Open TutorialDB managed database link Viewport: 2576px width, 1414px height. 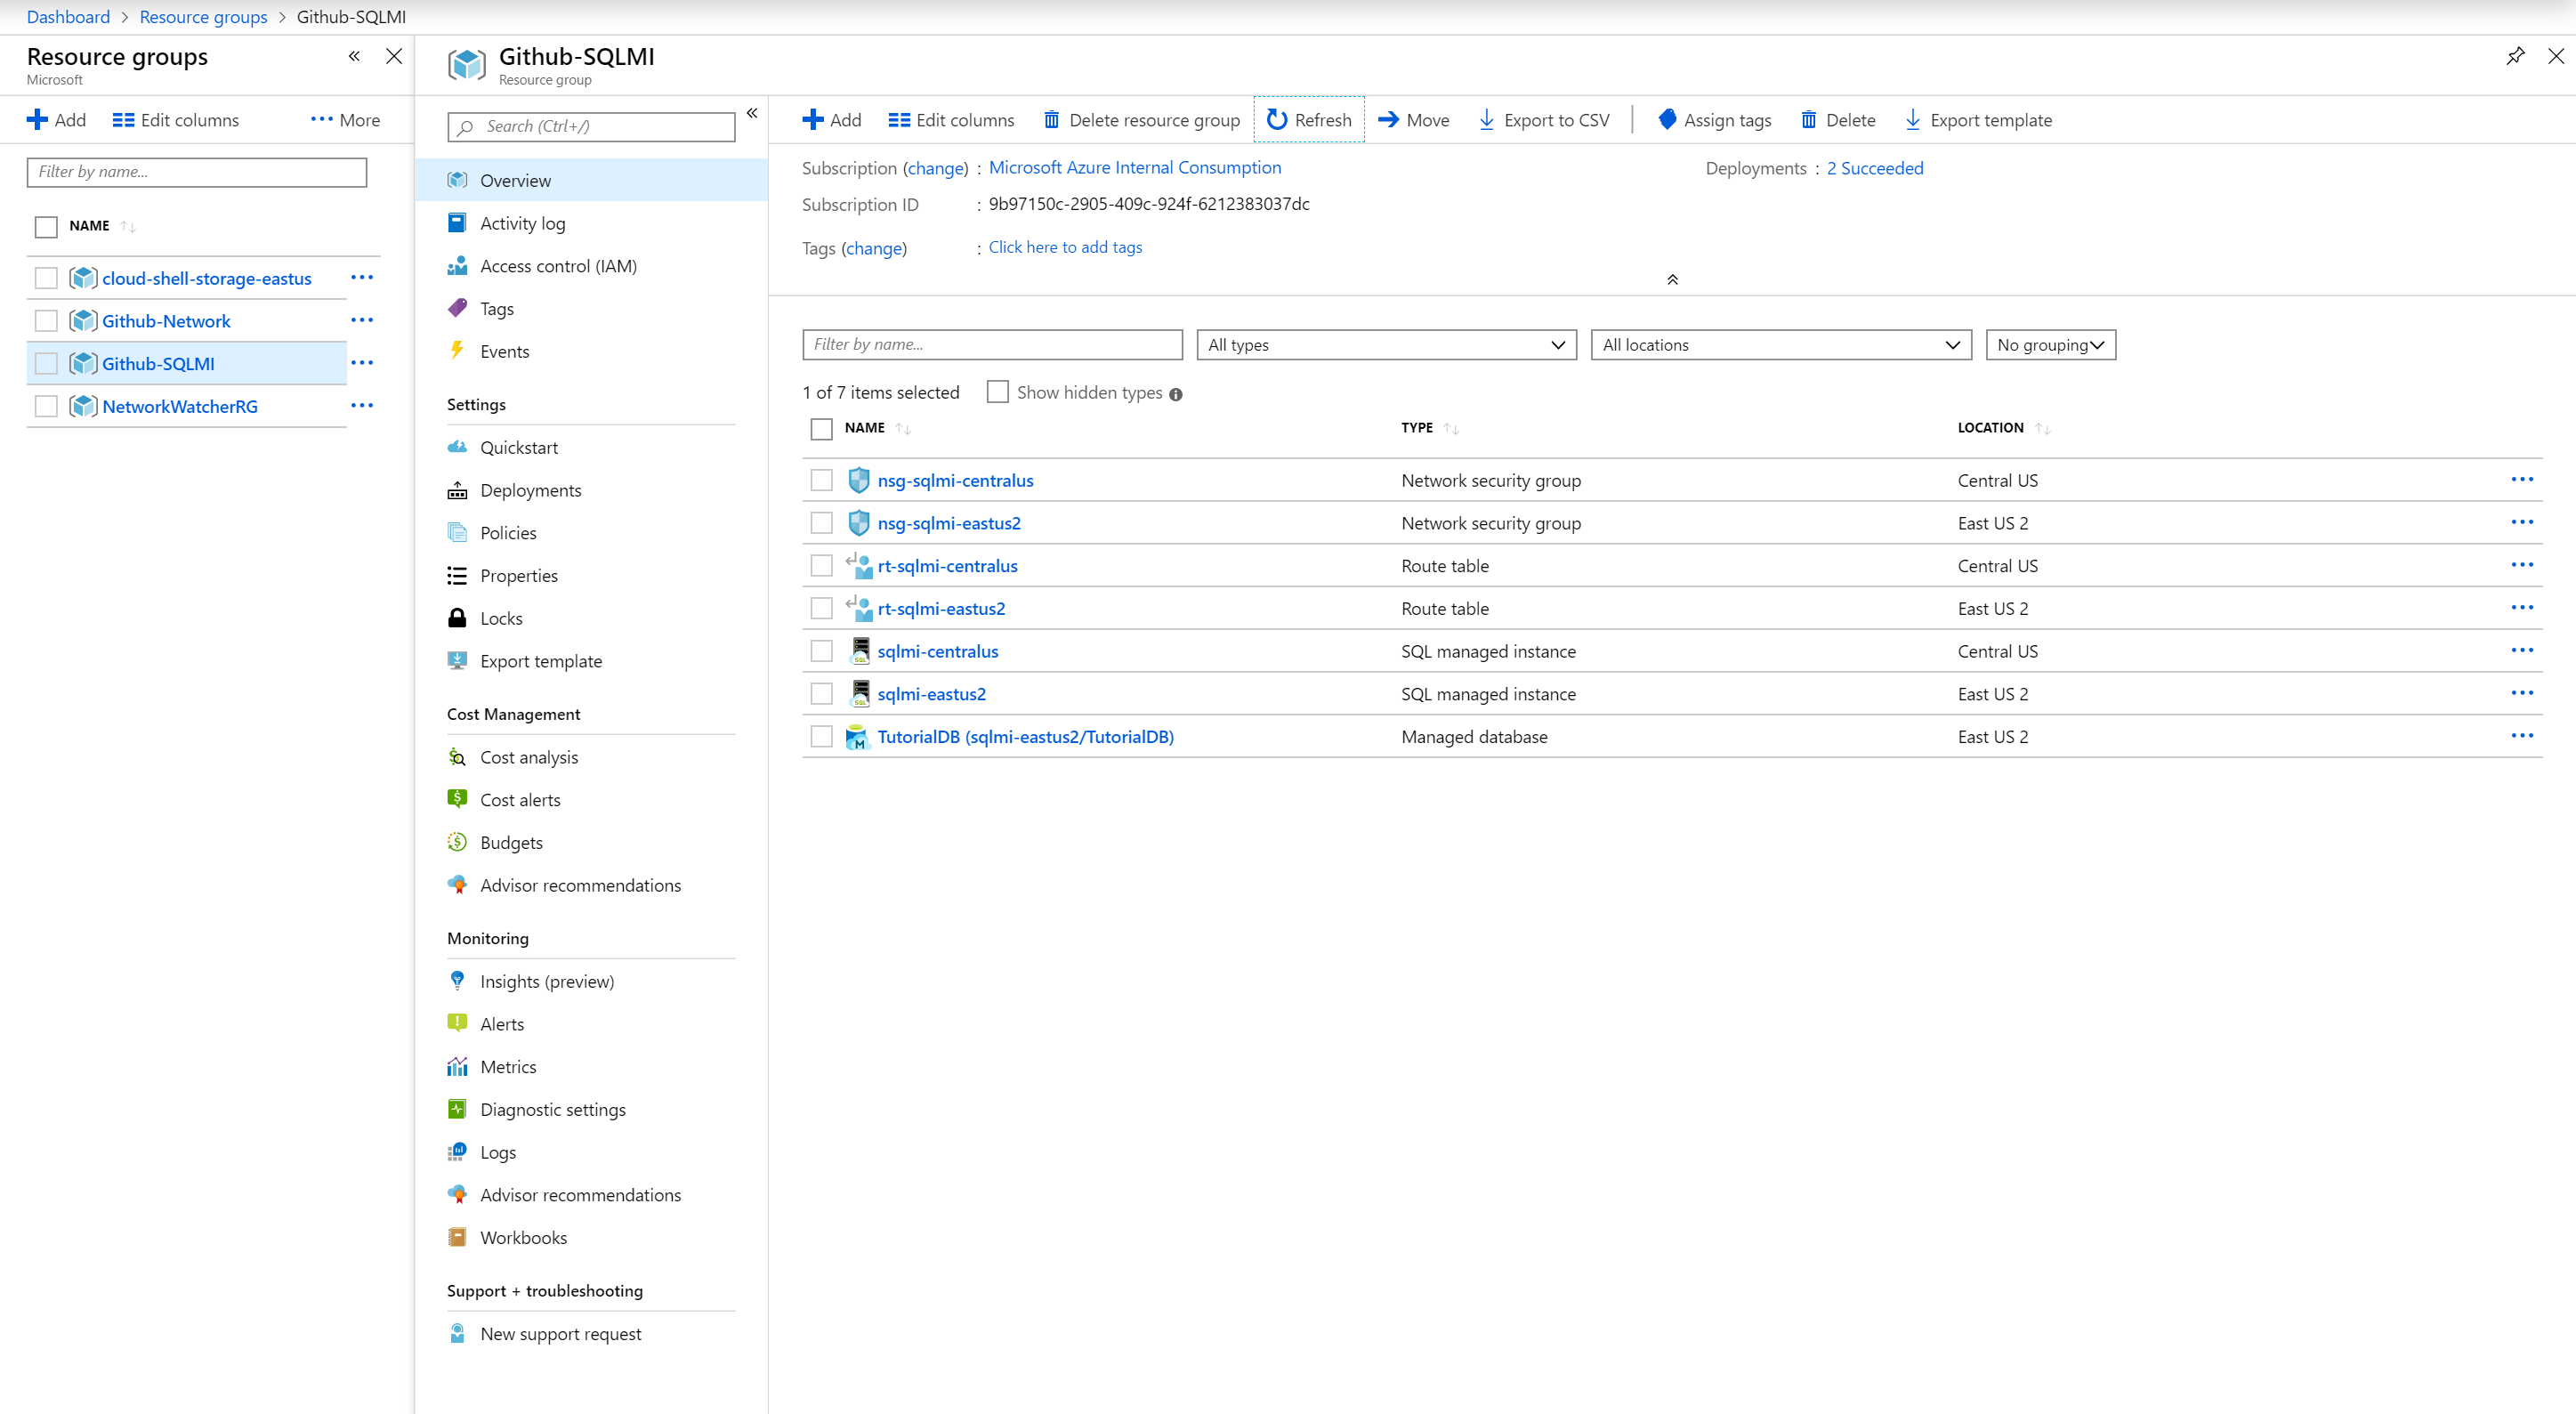coord(1025,736)
